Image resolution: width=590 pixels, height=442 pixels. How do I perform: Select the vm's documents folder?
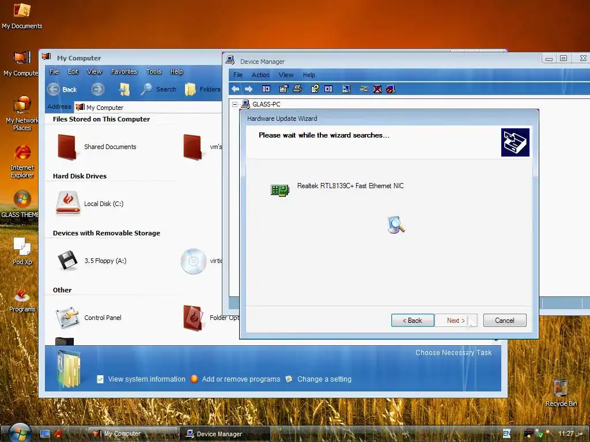pos(202,147)
